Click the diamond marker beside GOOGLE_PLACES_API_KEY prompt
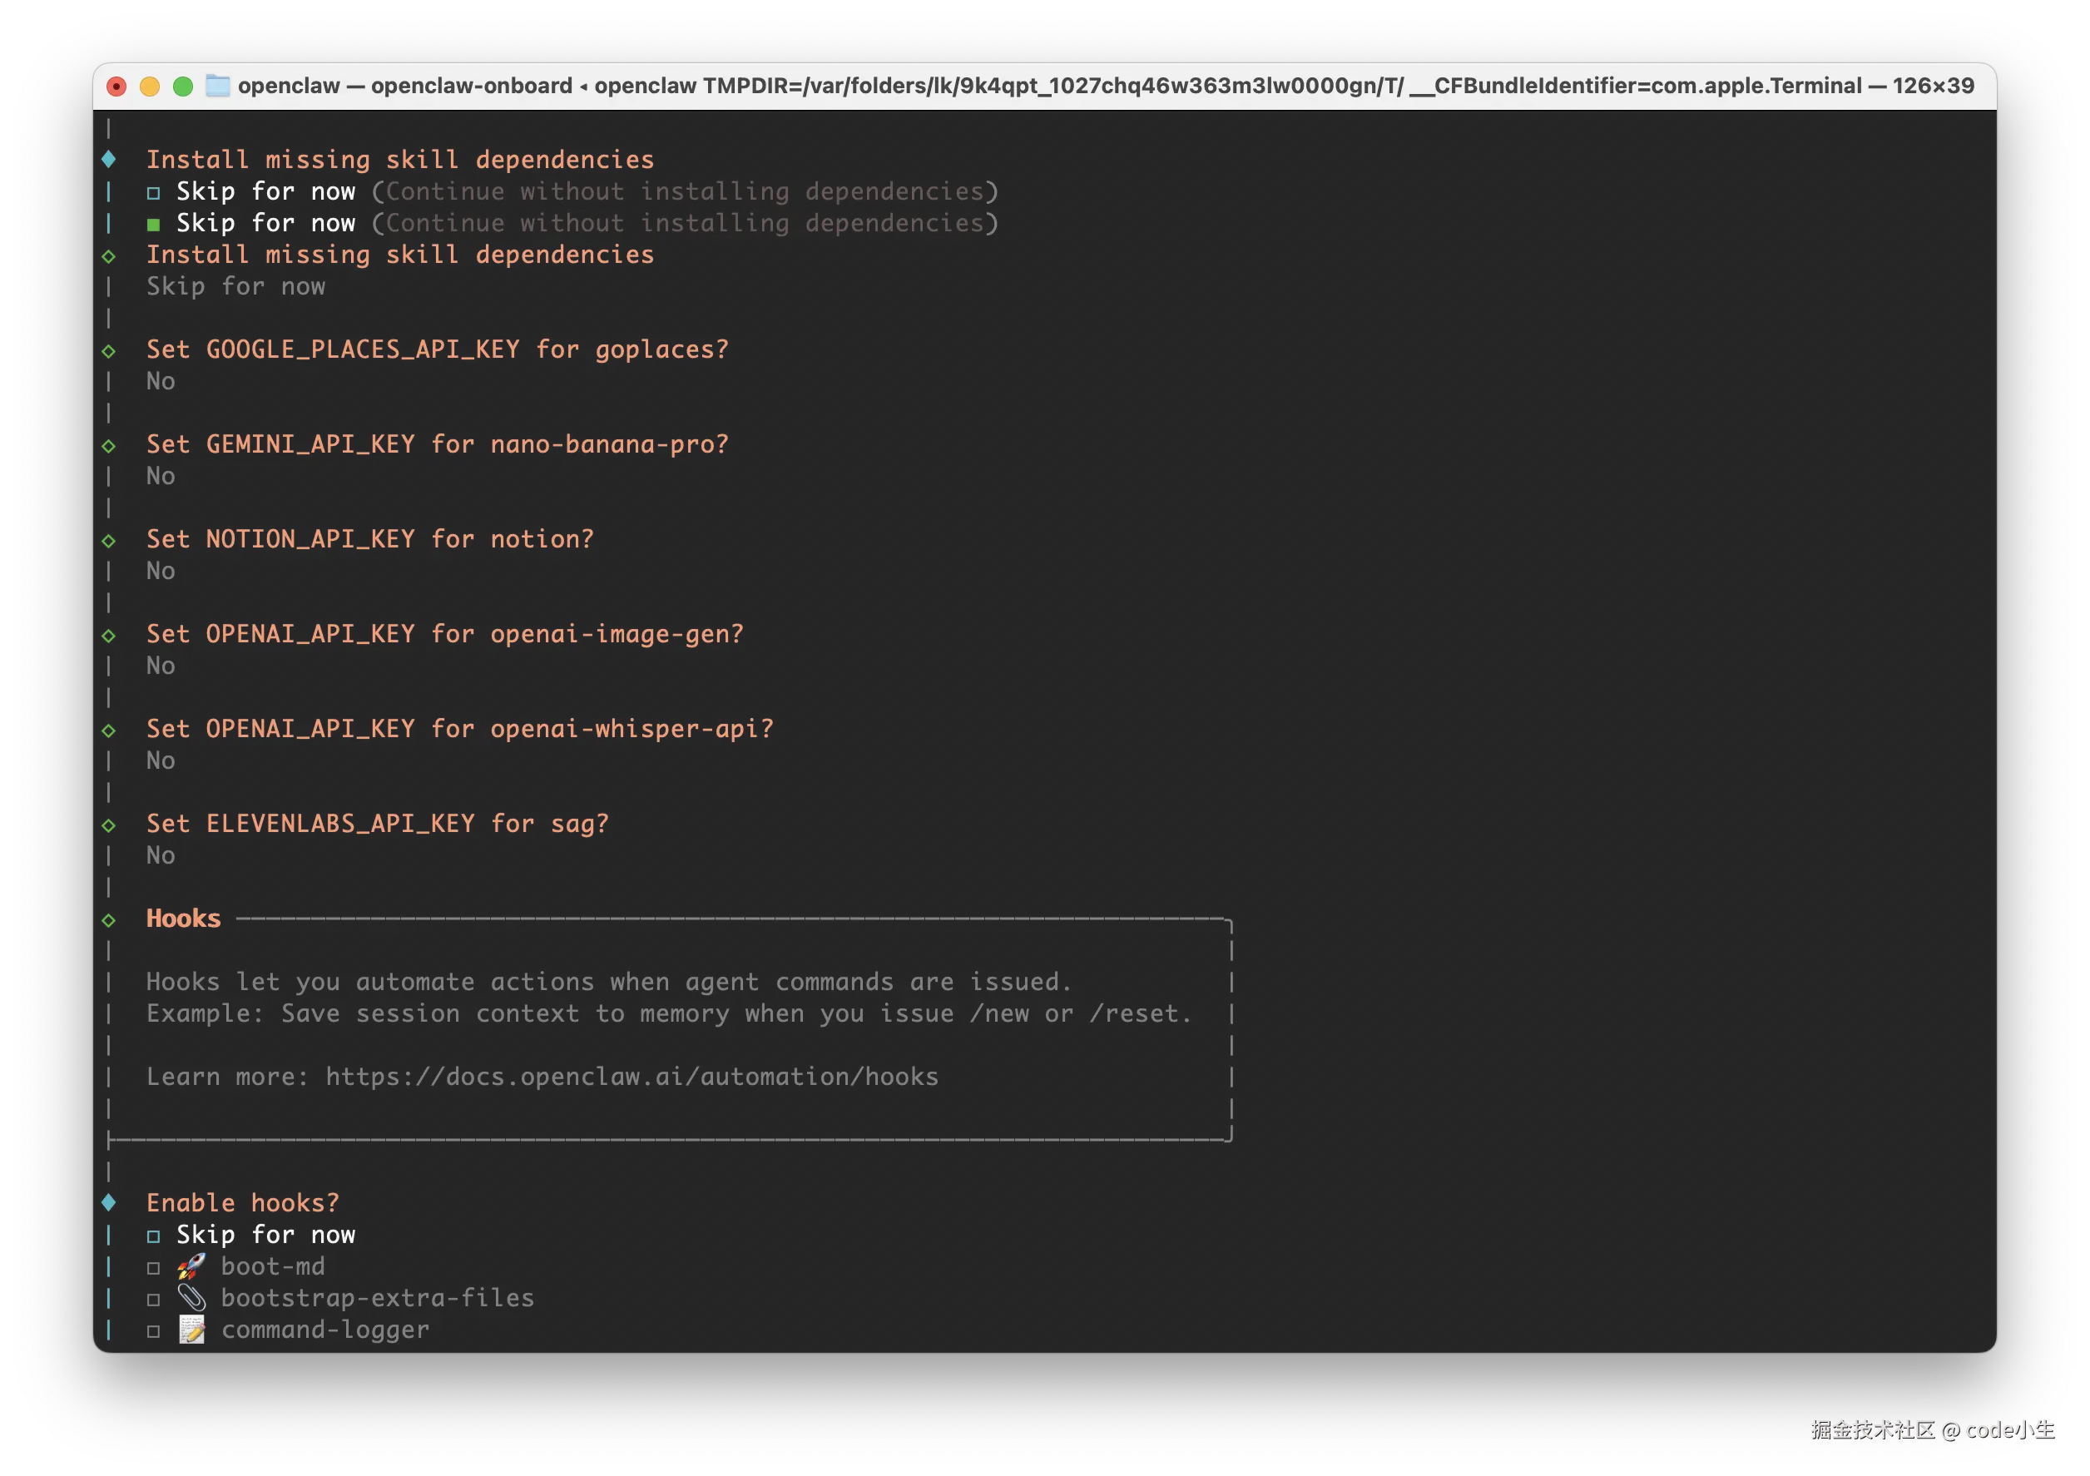Screen dimensions: 2090x1476 [109, 350]
